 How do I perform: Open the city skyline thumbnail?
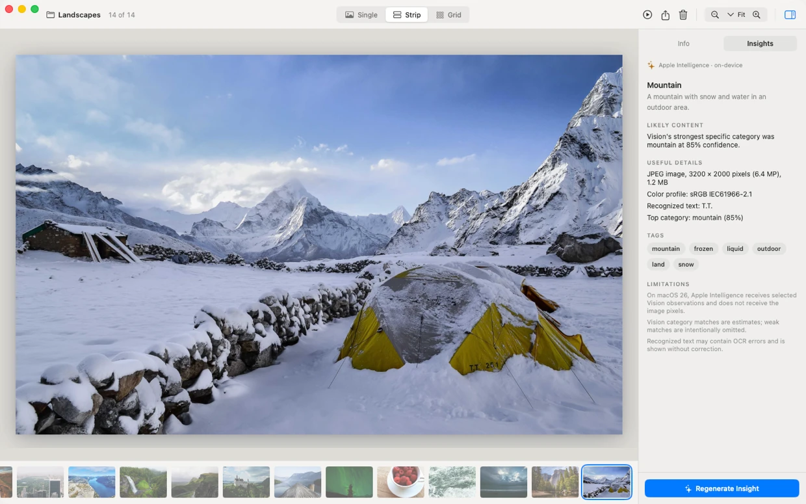[40, 482]
